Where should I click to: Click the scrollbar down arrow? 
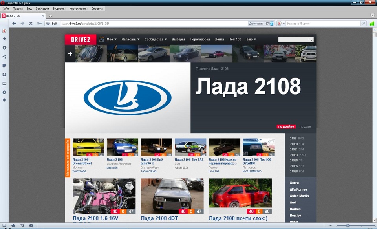(375, 220)
